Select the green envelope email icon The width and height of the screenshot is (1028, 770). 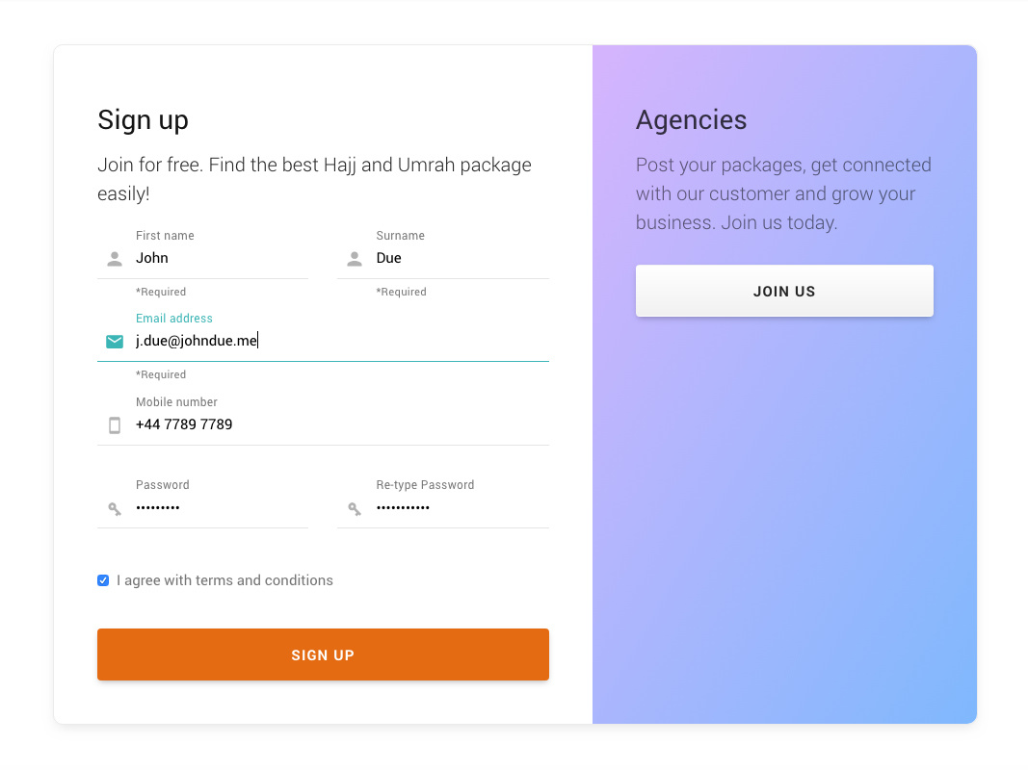(115, 341)
